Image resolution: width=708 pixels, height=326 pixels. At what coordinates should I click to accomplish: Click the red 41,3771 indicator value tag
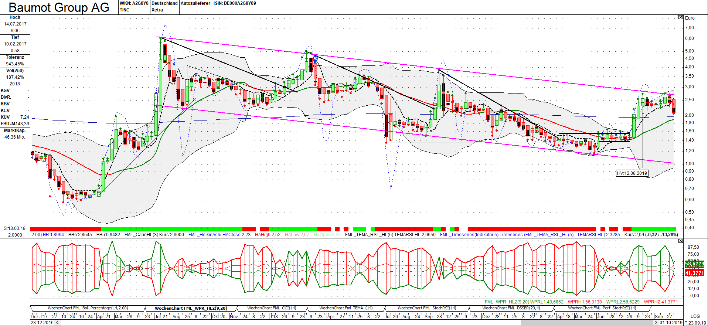pos(695,274)
